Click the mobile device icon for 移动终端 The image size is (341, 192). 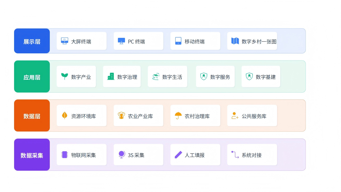pos(178,41)
